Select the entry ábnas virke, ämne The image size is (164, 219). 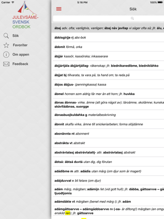click(108, 104)
